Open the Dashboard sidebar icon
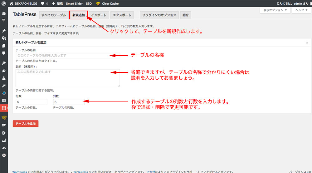The width and height of the screenshot is (312, 173). 4,13
